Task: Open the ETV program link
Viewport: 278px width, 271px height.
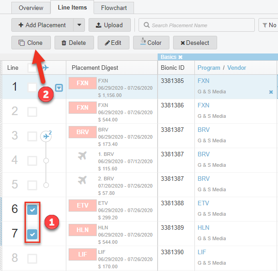Action: [203, 203]
